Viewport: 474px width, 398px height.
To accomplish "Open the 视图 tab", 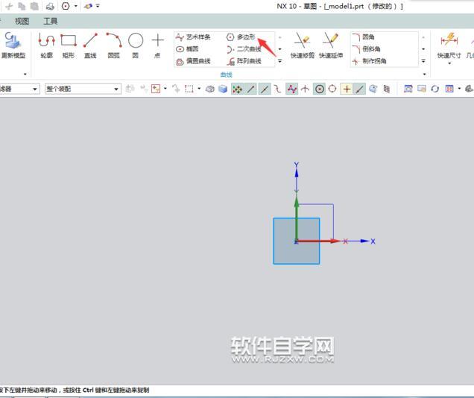I will coord(22,21).
